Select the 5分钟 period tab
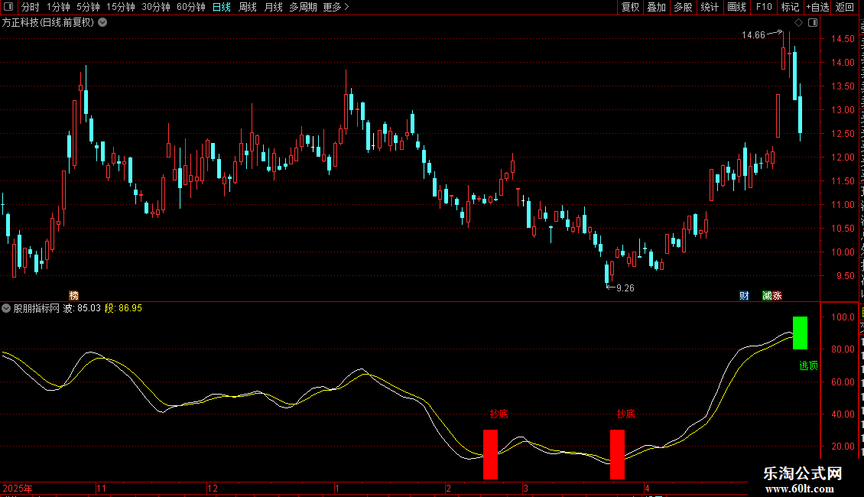This screenshot has height=497, width=864. coord(88,7)
